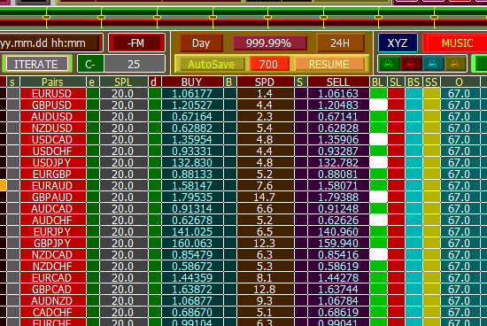The width and height of the screenshot is (487, 326).
Task: Toggle the white BL cell in GBPAUD row
Action: [379, 197]
